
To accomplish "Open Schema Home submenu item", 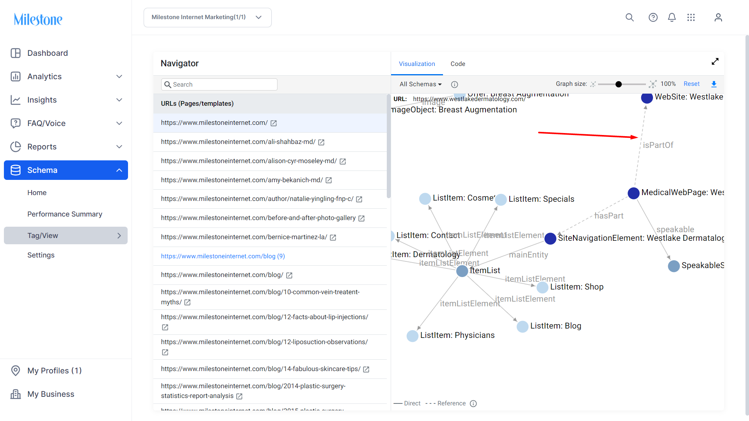I will pos(37,193).
